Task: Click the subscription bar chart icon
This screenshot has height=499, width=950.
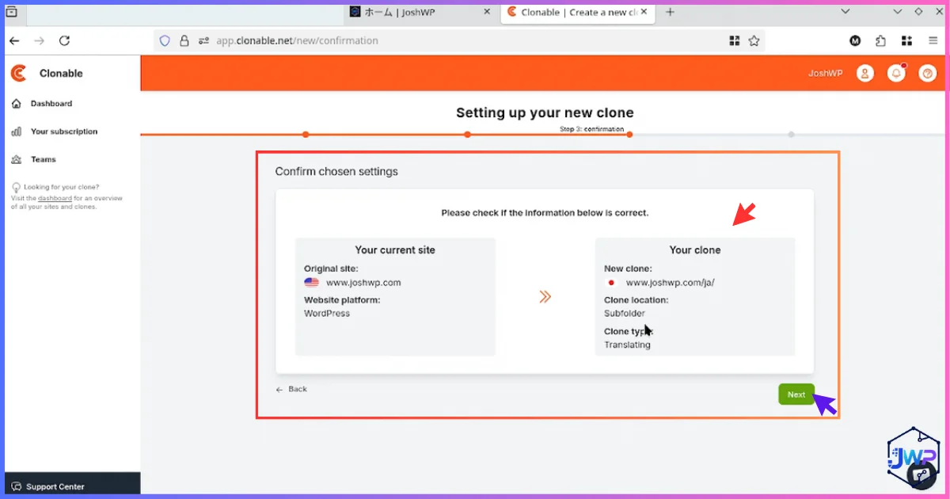Action: pyautogui.click(x=17, y=131)
